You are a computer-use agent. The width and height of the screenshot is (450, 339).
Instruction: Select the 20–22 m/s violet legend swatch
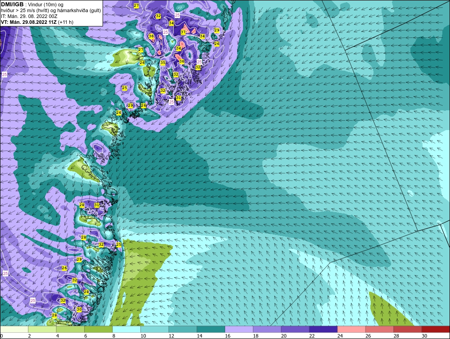pyautogui.click(x=295, y=329)
